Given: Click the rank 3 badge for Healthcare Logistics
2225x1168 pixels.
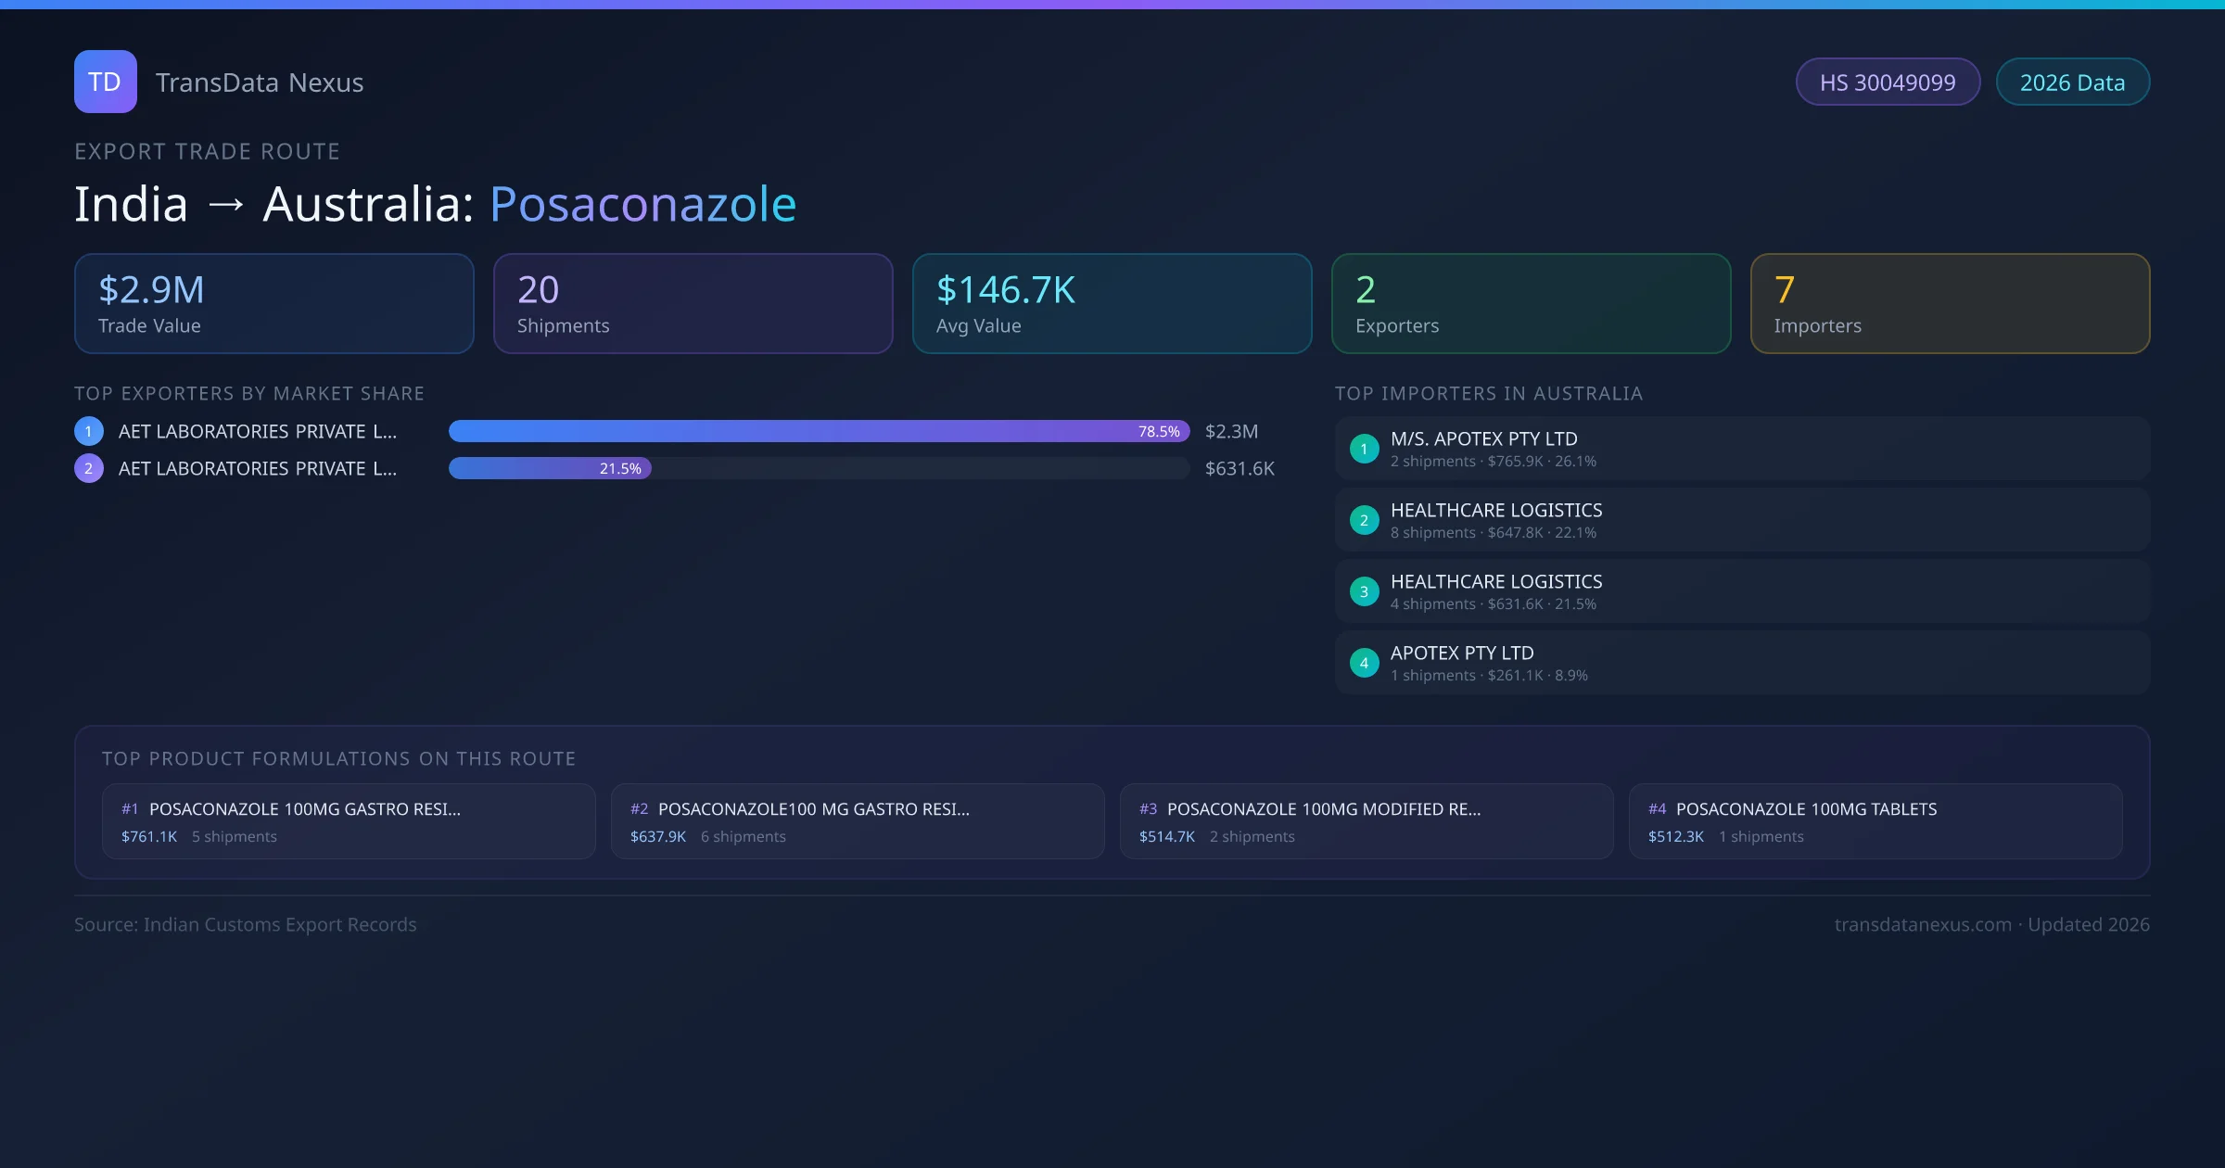Looking at the screenshot, I should coord(1364,591).
